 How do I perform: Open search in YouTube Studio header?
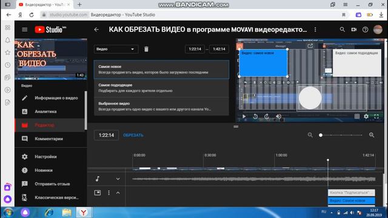342,30
